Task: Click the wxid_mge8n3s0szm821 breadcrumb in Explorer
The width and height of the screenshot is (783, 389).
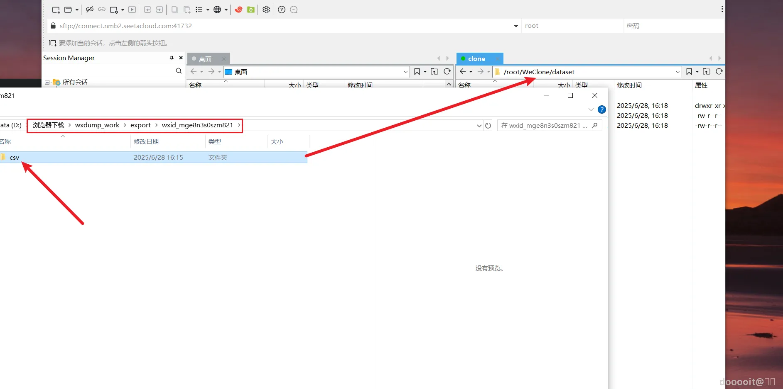Action: [x=197, y=125]
